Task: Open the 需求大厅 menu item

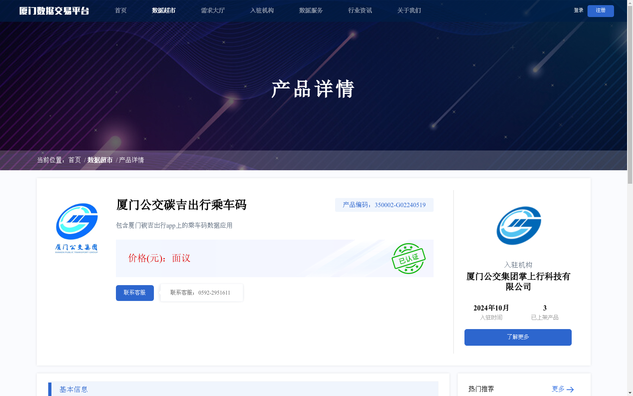Action: tap(213, 11)
